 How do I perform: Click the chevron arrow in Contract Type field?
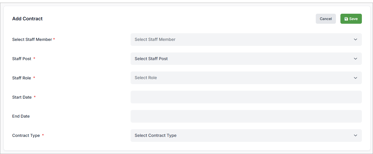point(356,136)
